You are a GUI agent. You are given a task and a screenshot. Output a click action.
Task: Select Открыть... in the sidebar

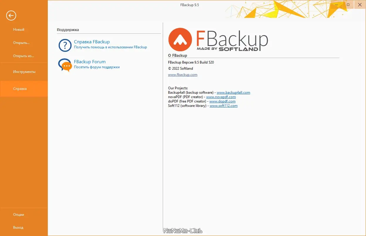(x=21, y=43)
